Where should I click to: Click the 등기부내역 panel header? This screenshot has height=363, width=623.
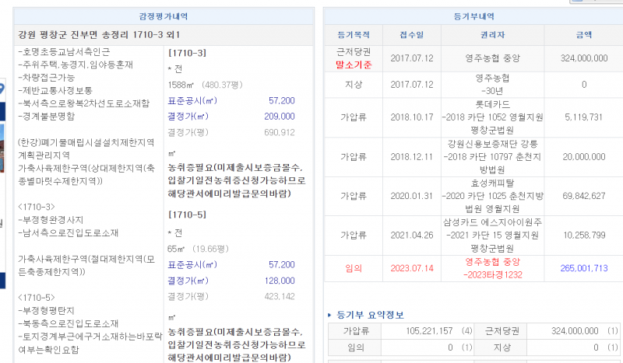pyautogui.click(x=467, y=16)
